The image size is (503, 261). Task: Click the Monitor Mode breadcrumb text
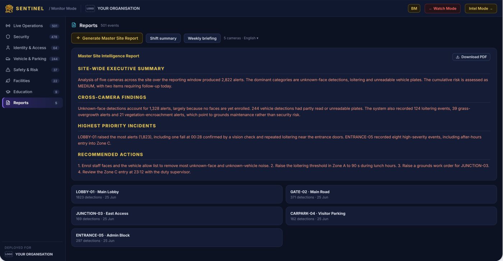(63, 9)
